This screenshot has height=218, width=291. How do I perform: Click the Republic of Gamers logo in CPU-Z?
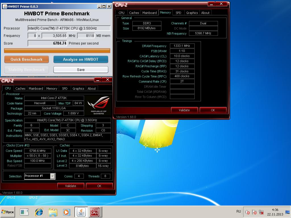click(99, 105)
